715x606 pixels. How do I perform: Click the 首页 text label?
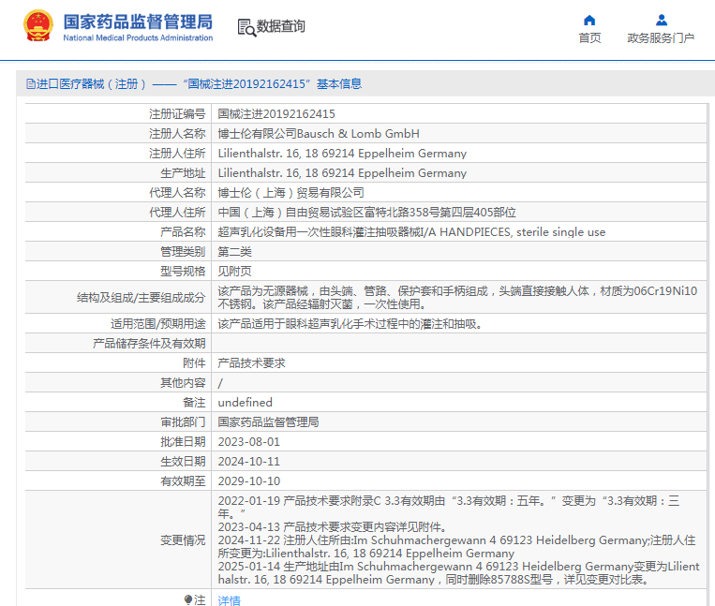(589, 37)
